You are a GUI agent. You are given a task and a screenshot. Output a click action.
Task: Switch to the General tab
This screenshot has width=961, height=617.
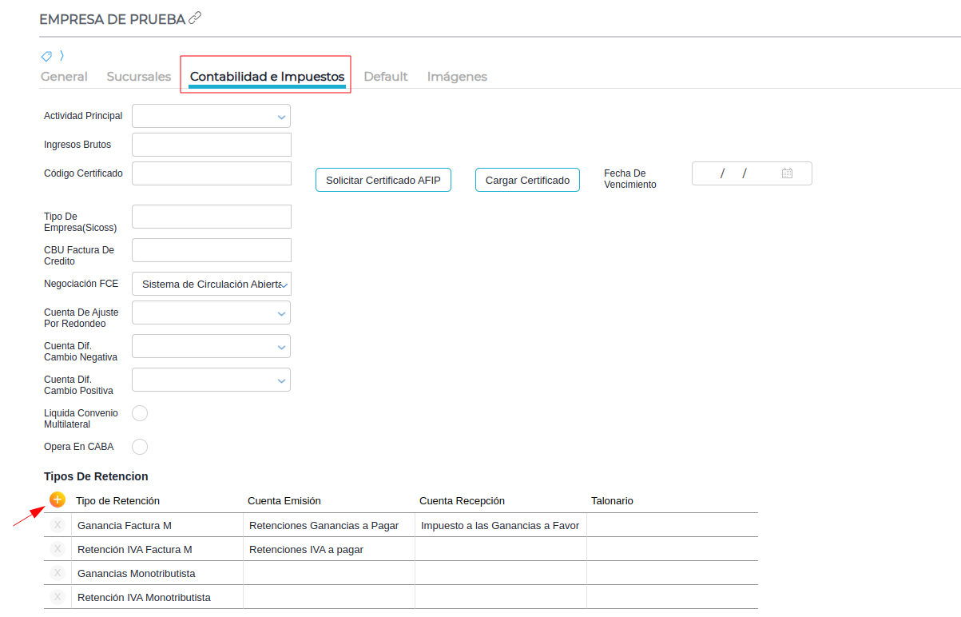pyautogui.click(x=64, y=77)
